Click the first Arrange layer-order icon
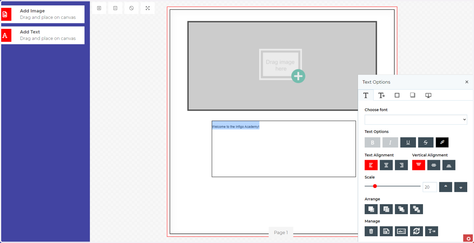Viewport: 474px width, 243px height. pos(371,209)
